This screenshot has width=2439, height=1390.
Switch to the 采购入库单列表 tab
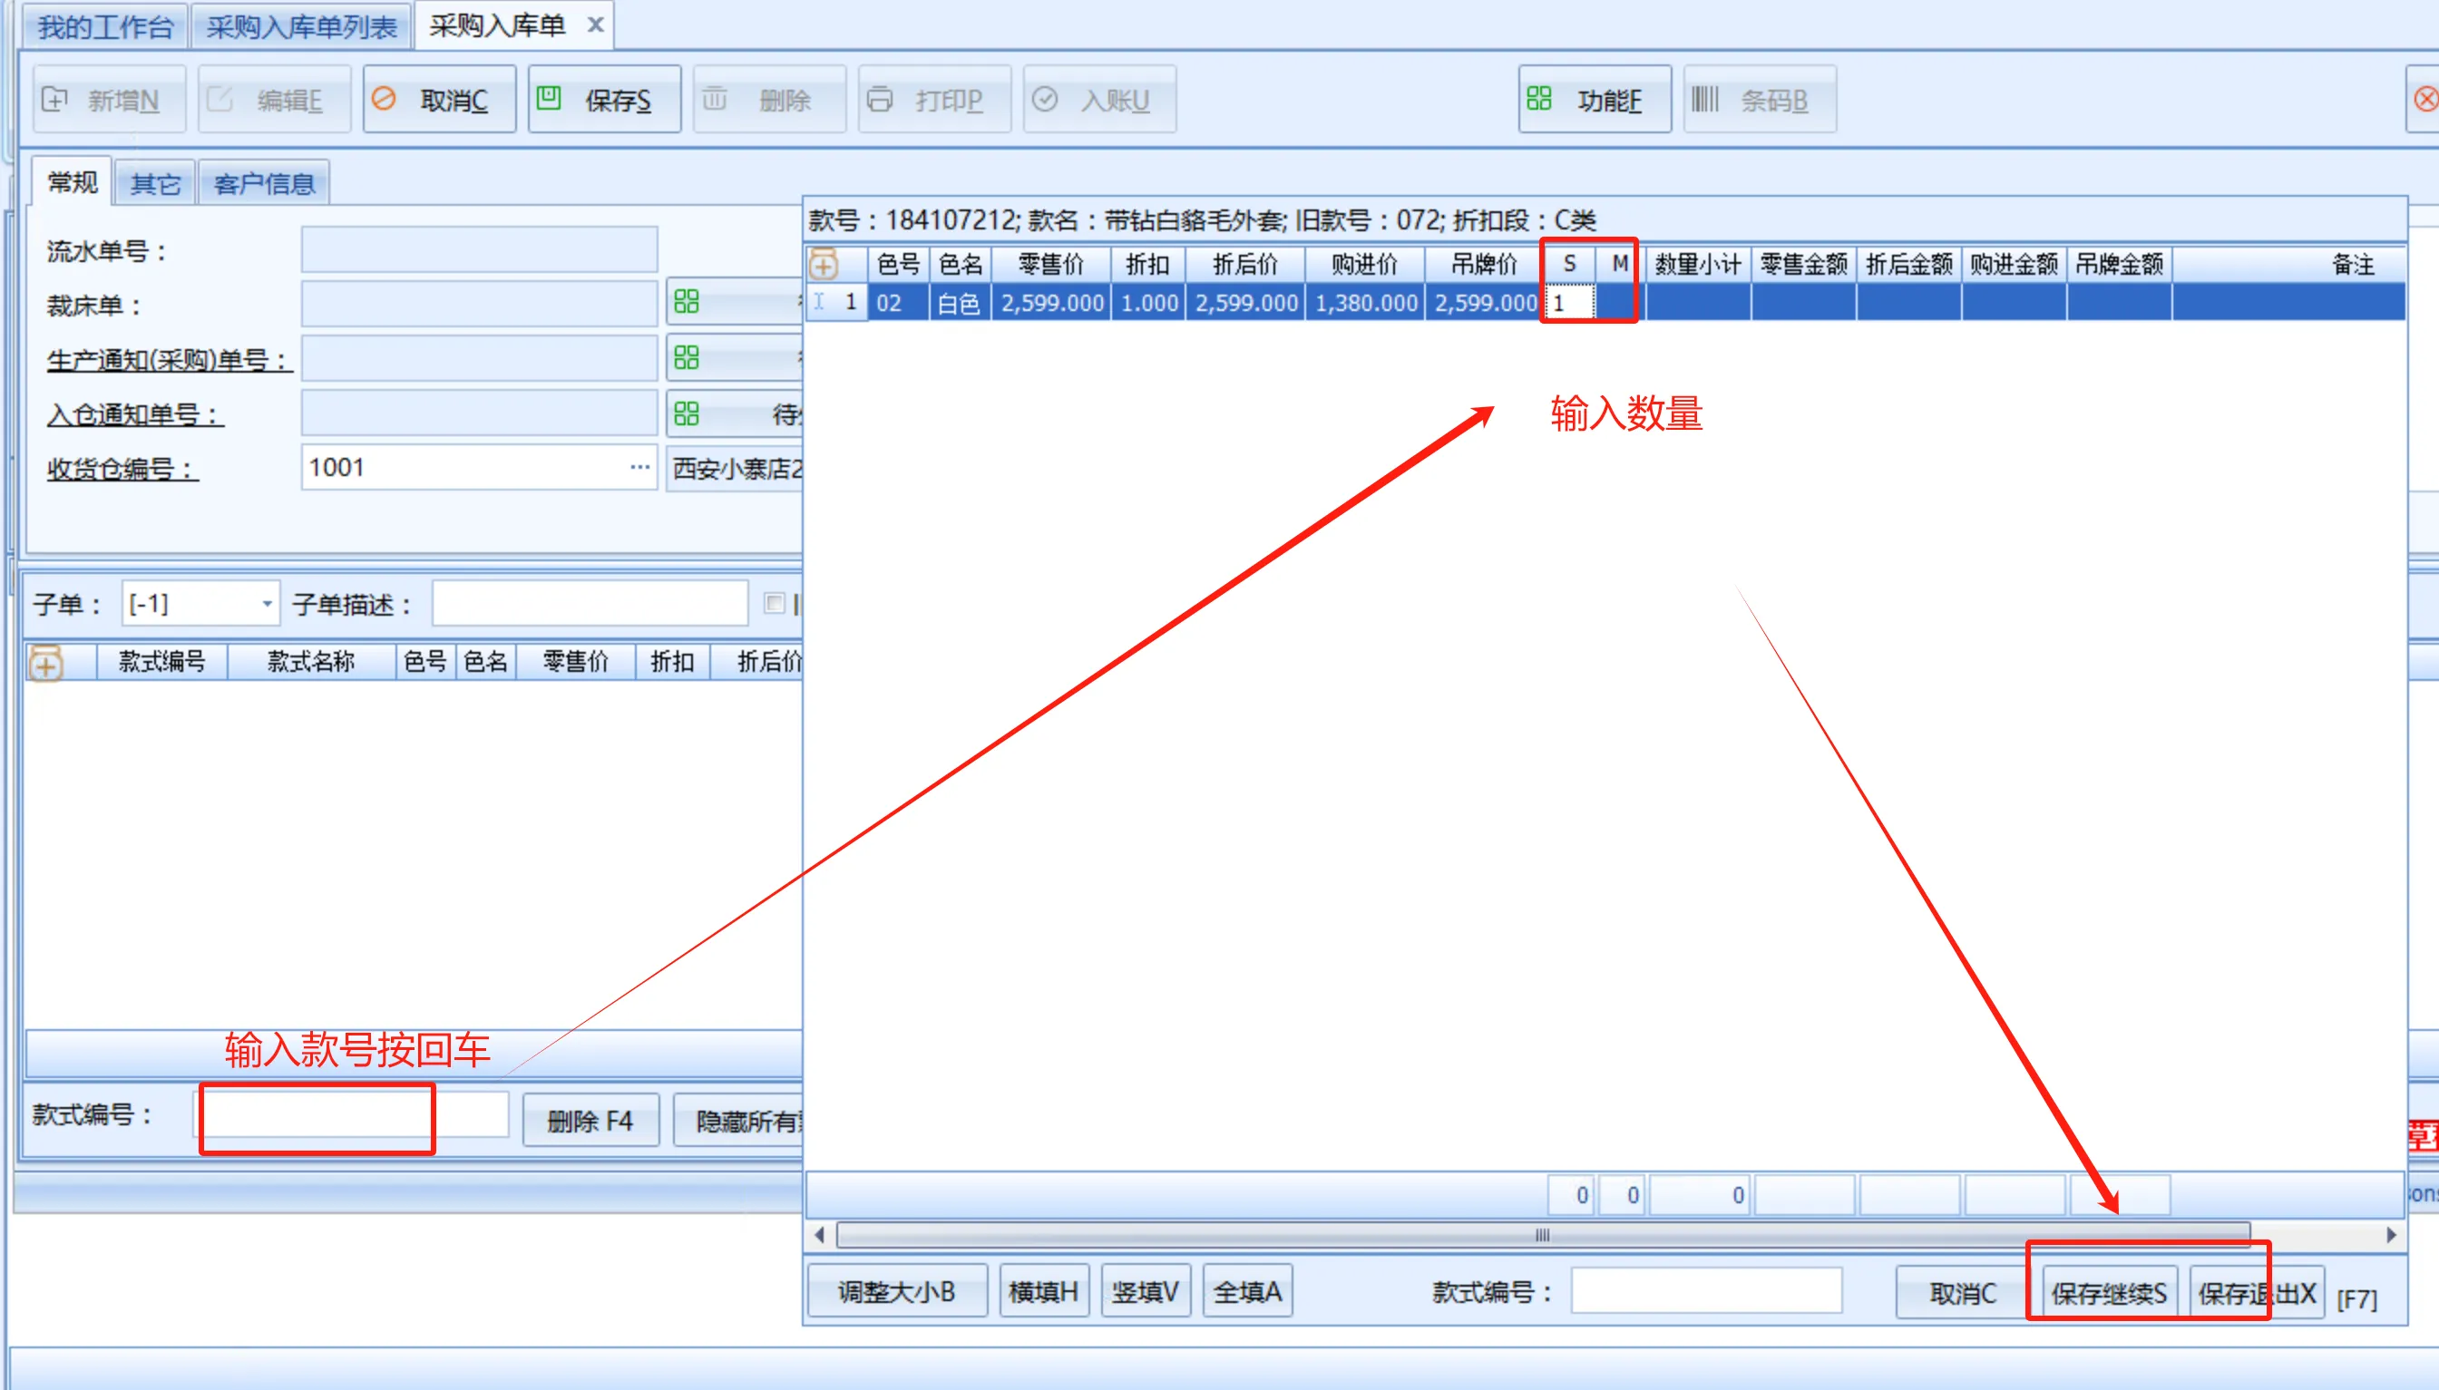301,26
